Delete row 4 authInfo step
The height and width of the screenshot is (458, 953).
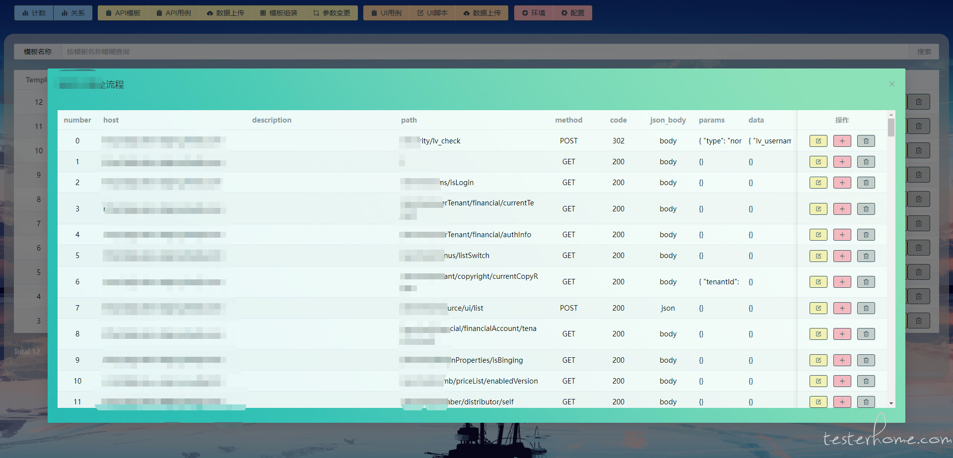click(x=866, y=235)
